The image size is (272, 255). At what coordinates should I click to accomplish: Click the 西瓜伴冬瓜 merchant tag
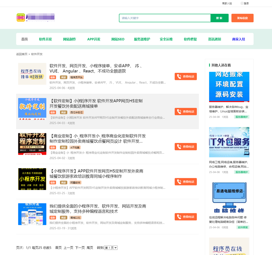(x=77, y=112)
